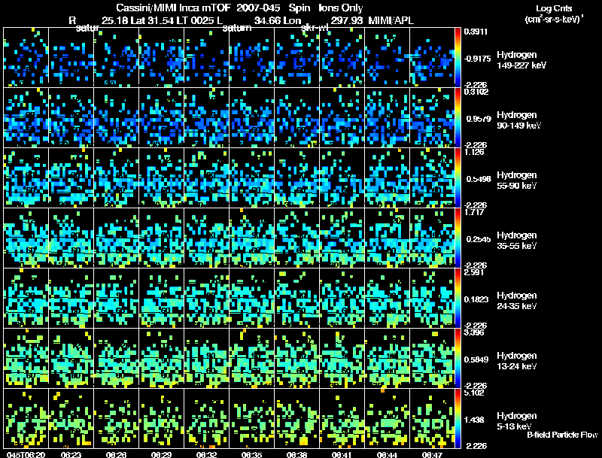602x458 pixels.
Task: Click the colorbar maximum value '0.3102'
Action: pos(476,92)
